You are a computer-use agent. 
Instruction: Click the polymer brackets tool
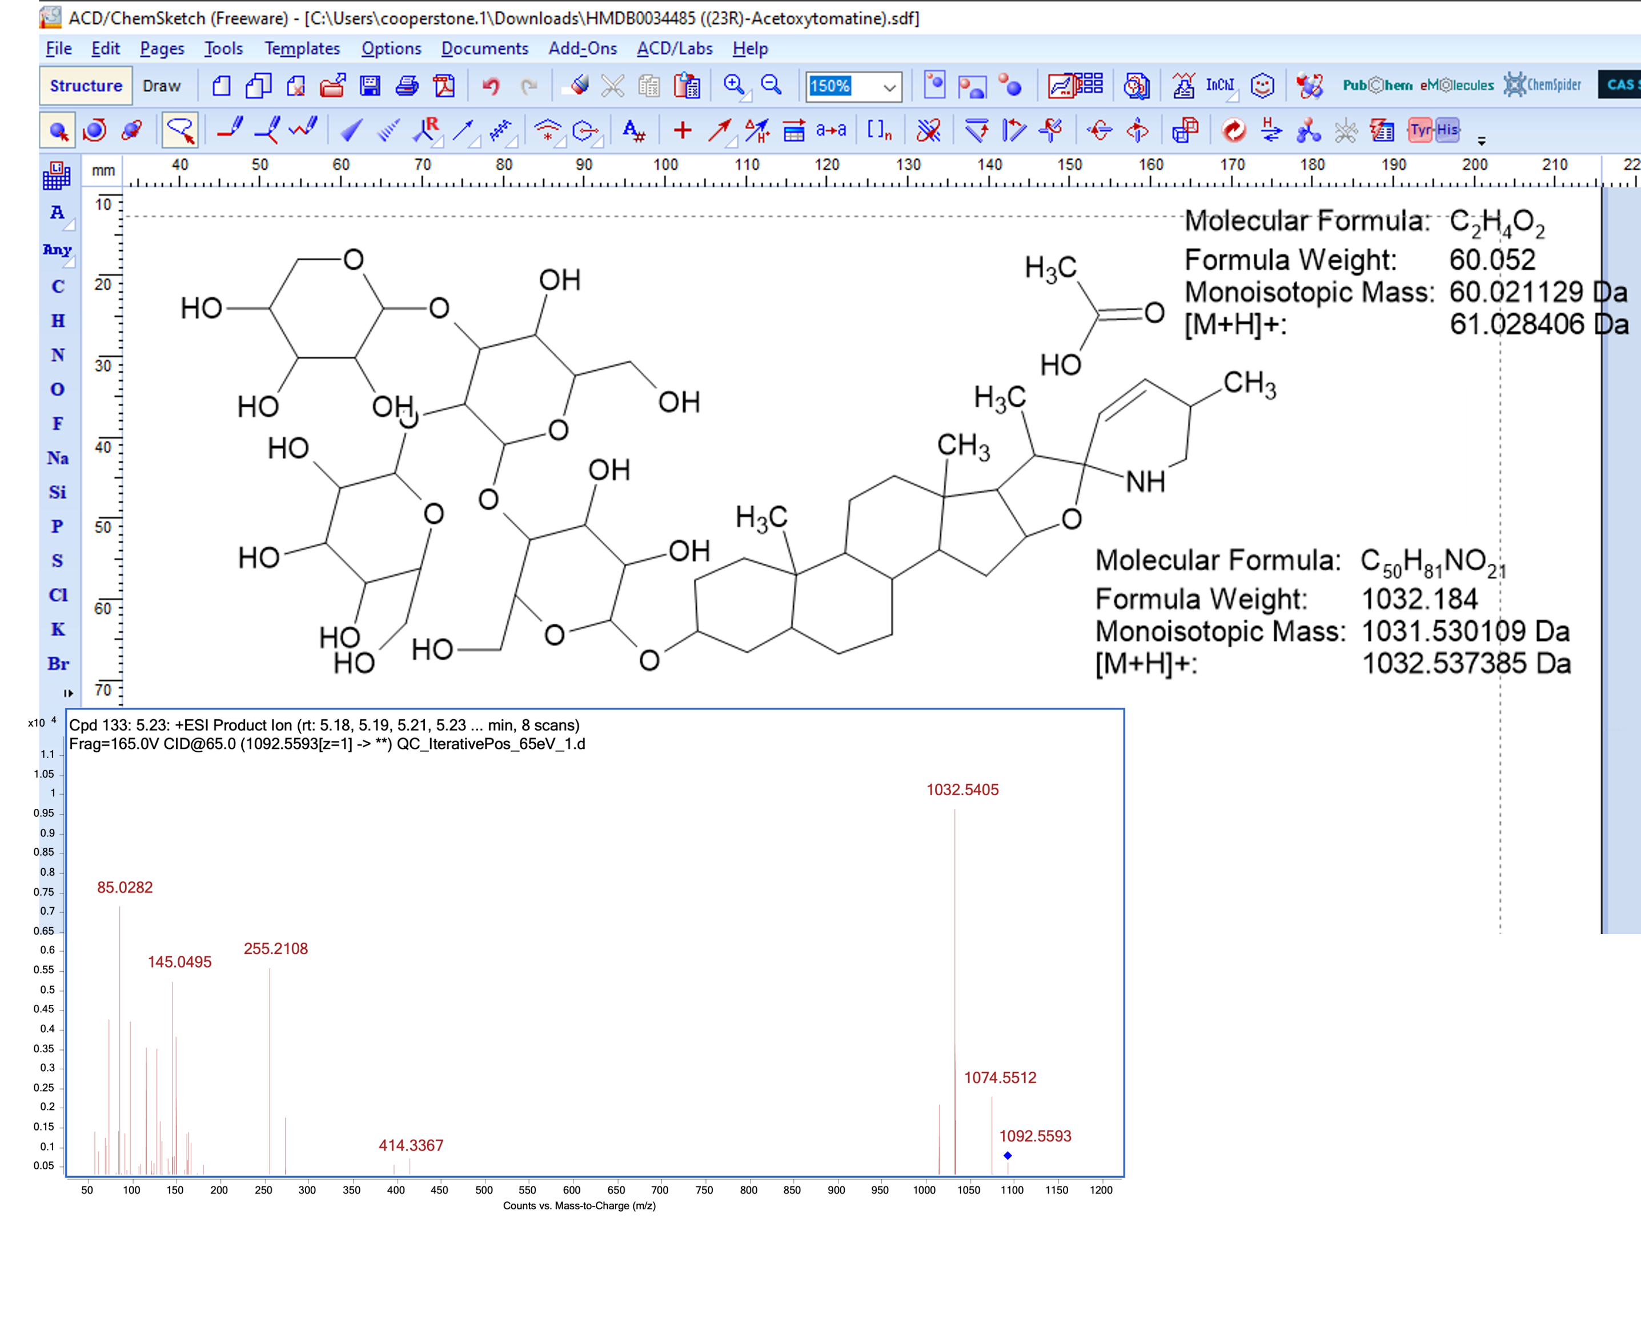pyautogui.click(x=879, y=131)
